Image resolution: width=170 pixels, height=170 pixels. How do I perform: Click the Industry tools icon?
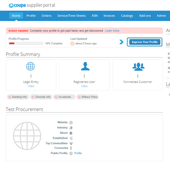(71, 128)
